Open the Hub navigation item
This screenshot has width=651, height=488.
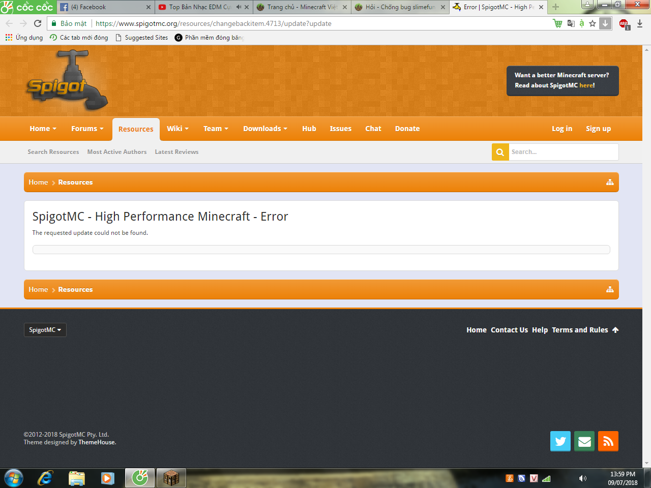click(x=309, y=129)
